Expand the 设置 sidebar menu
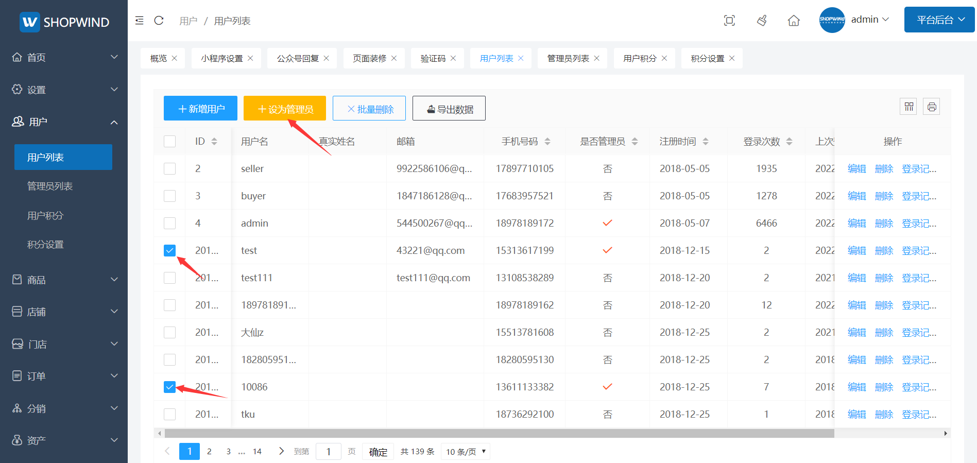 click(x=64, y=90)
